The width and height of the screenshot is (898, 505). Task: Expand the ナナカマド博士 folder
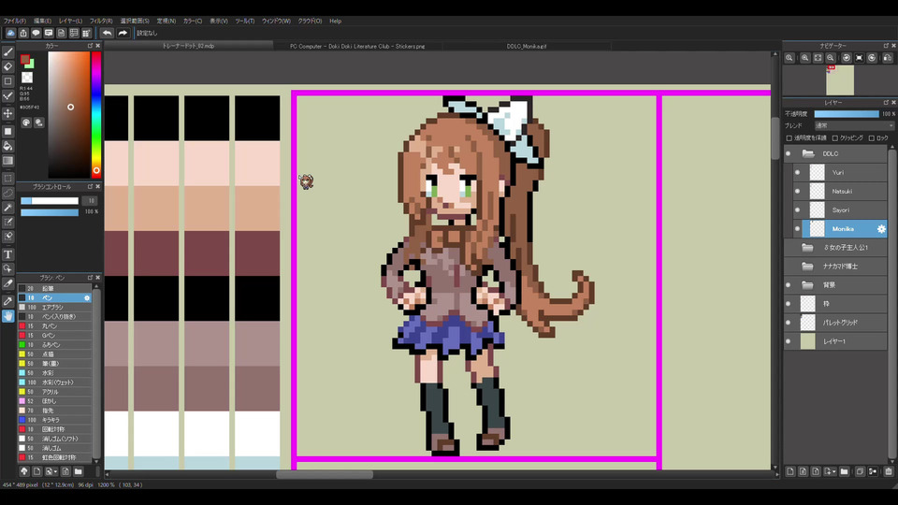(808, 267)
